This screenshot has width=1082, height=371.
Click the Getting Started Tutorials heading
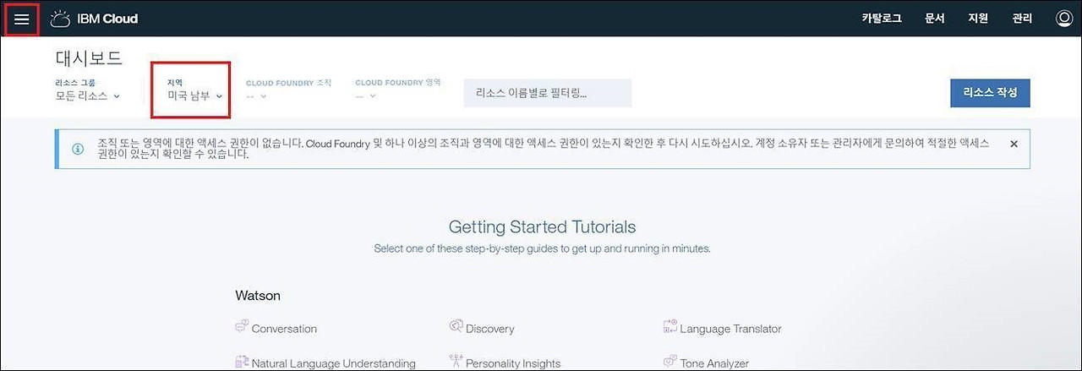pos(542,226)
